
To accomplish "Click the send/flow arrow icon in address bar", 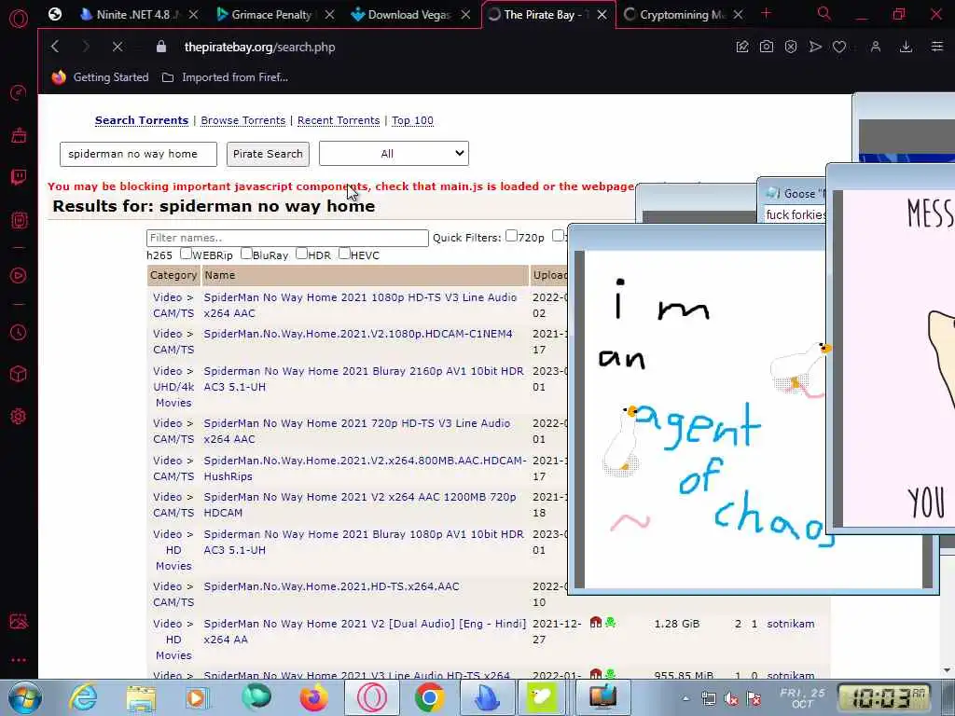I will point(815,47).
